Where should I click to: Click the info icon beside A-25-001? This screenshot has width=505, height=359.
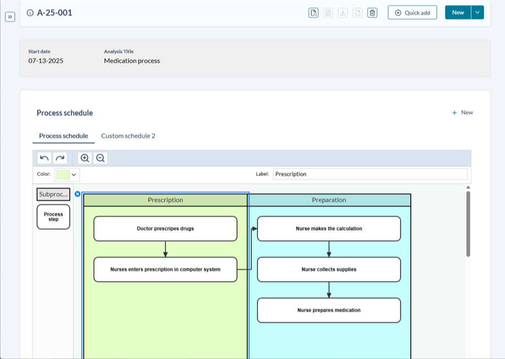30,13
